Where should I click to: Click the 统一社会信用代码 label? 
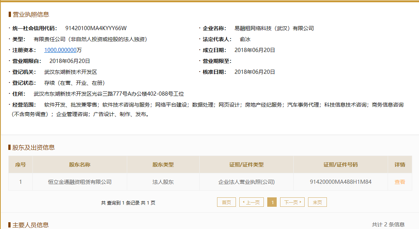[x=35, y=28]
